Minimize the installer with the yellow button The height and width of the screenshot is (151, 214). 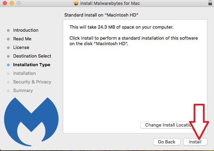(12, 3)
